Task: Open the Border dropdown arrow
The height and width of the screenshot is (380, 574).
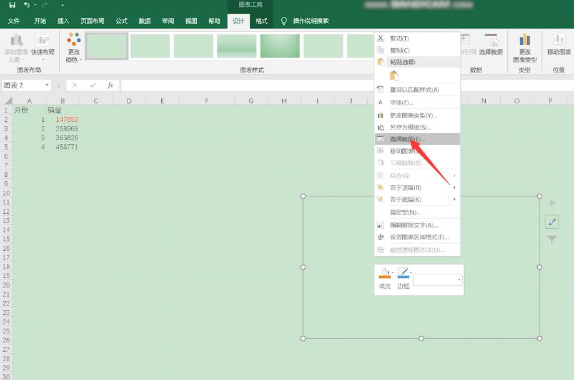Action: pyautogui.click(x=411, y=272)
